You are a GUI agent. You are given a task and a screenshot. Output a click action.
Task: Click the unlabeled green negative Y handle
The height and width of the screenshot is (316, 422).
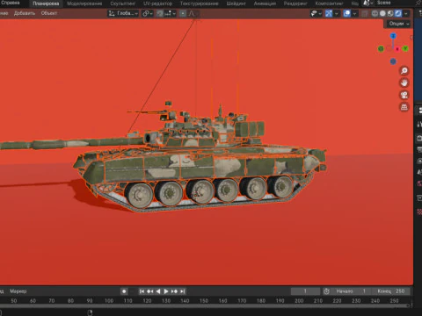(x=381, y=48)
